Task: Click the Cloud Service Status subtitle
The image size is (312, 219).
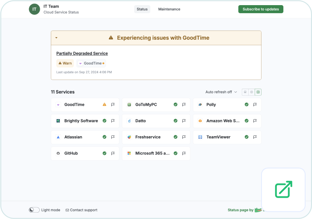Action: tap(61, 12)
